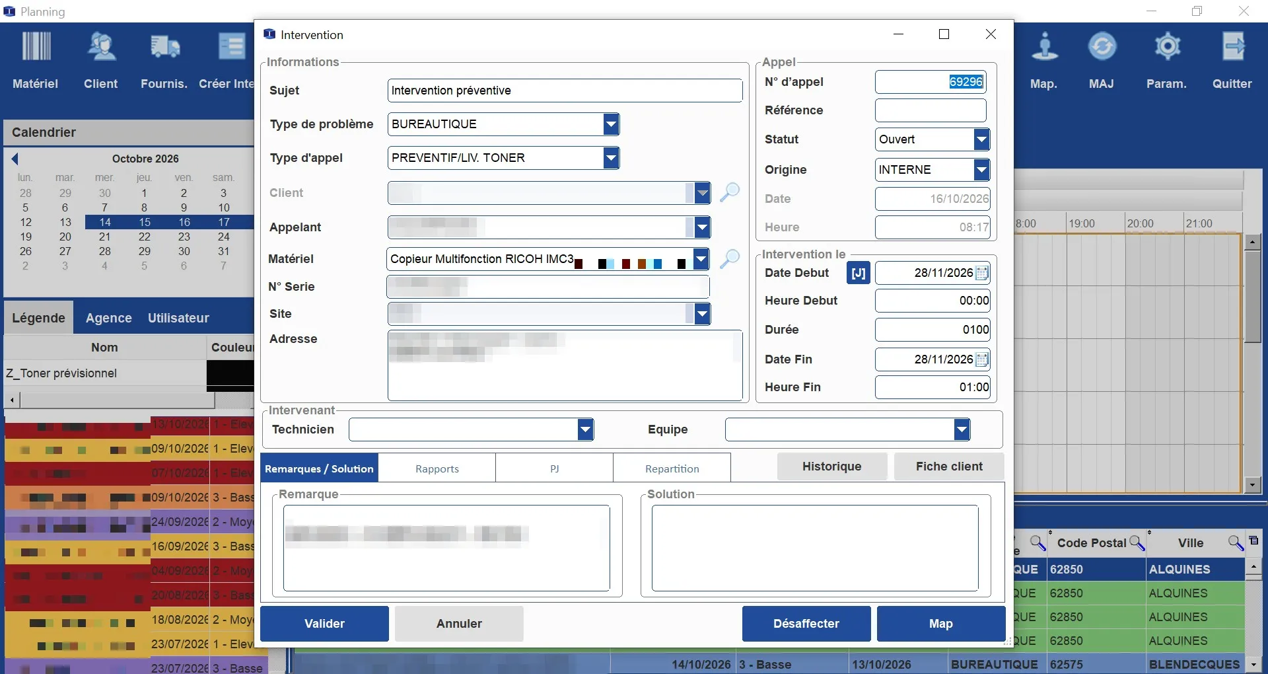The image size is (1268, 674).
Task: Open the Historique button
Action: [x=832, y=467]
